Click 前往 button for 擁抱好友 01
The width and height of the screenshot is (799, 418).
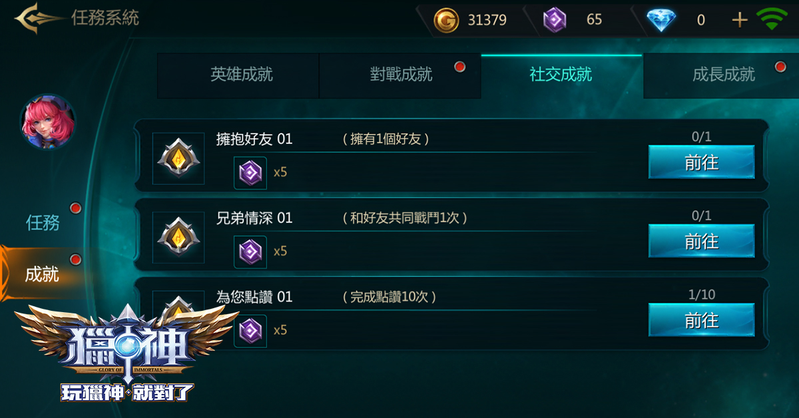702,162
